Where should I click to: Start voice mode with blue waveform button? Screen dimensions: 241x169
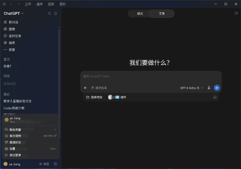pos(217,88)
